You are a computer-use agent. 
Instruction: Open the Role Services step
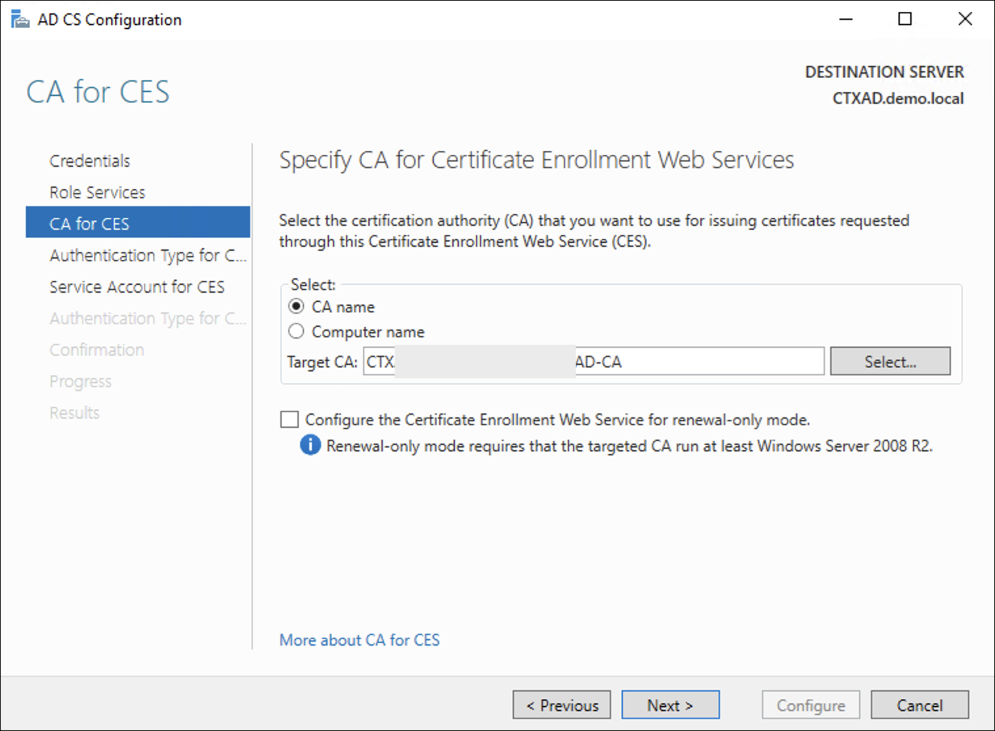(x=97, y=192)
